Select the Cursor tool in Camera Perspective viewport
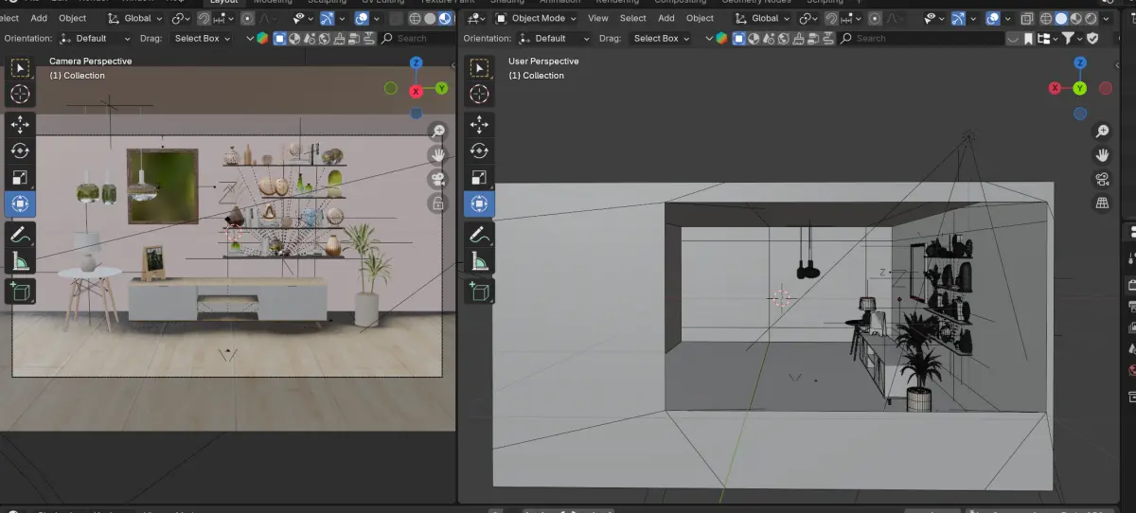 pos(20,94)
